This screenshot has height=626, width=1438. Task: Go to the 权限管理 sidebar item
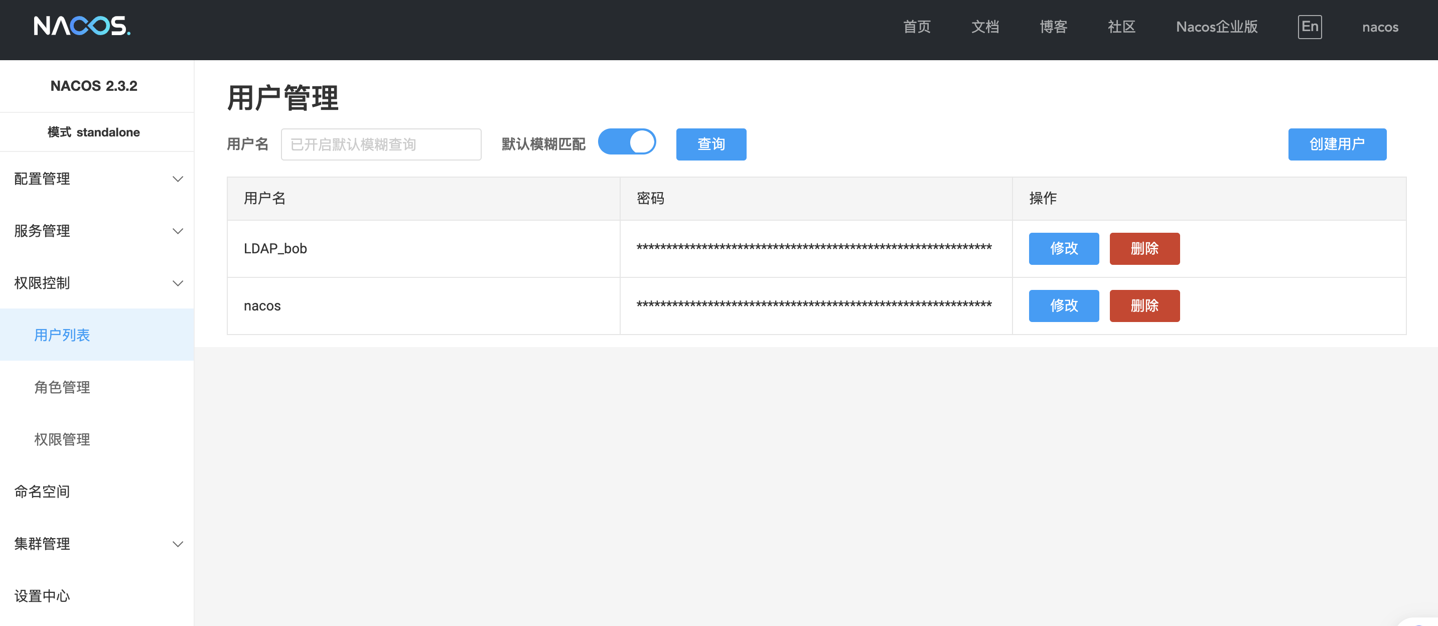[x=62, y=439]
